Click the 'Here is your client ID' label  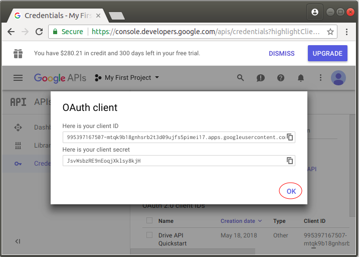point(90,126)
